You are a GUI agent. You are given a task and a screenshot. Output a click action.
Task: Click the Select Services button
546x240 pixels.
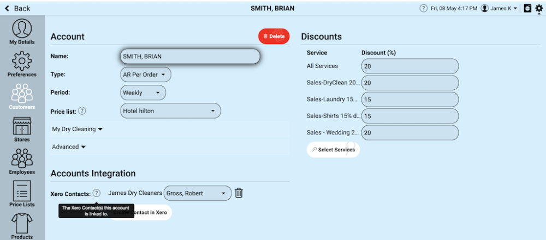[333, 150]
